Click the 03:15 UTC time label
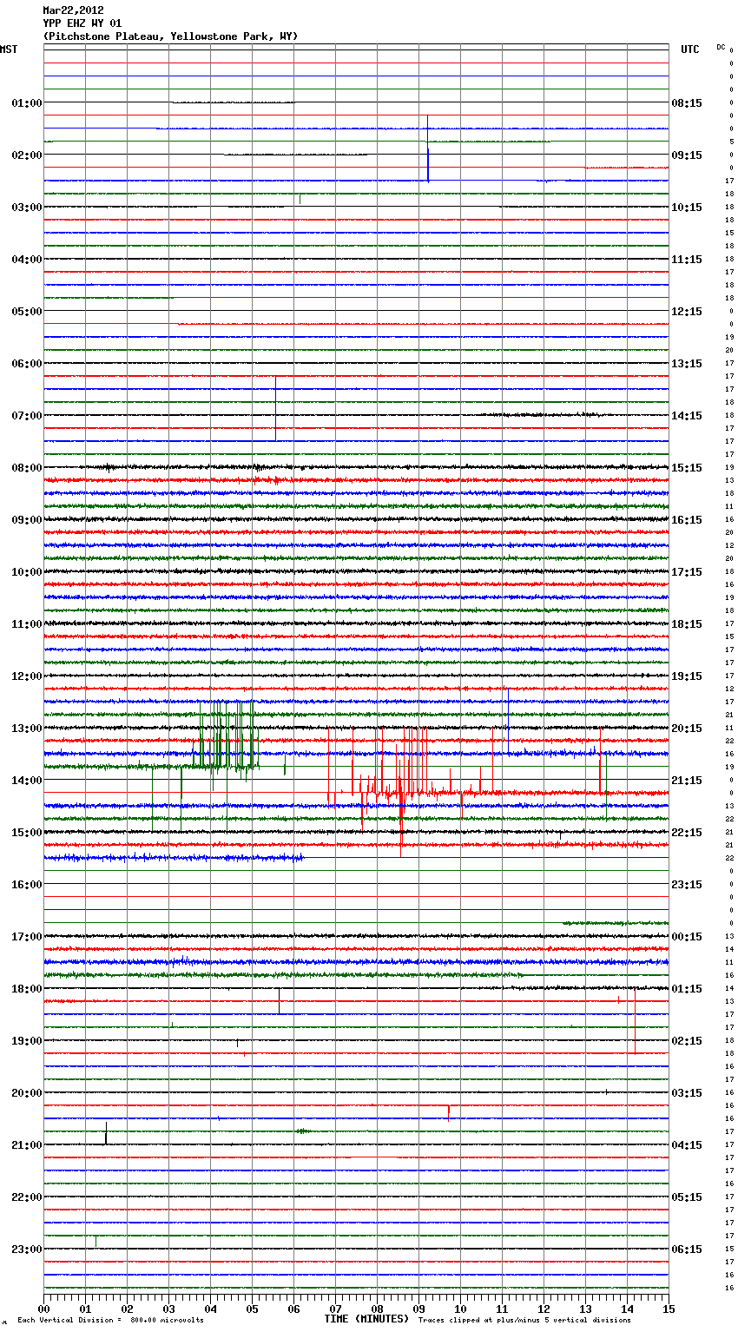738x1332 pixels. tap(687, 1093)
